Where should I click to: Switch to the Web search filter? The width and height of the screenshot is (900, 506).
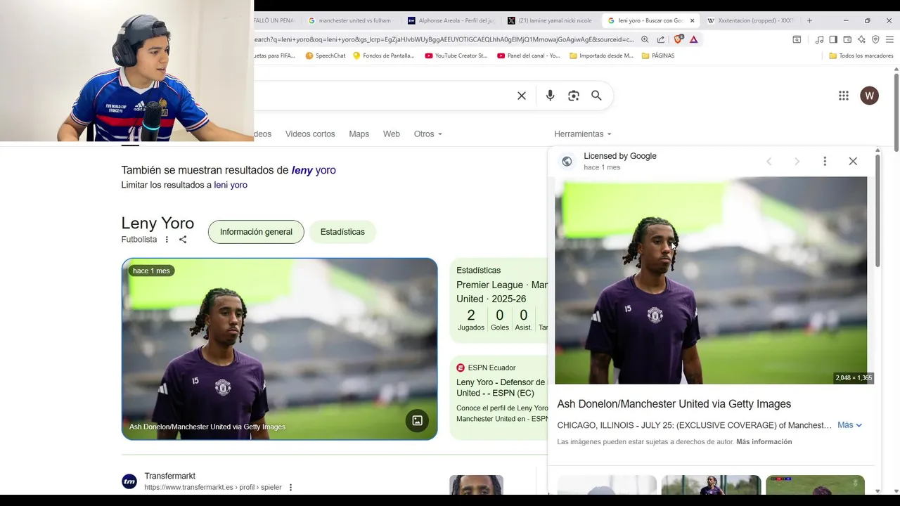click(x=391, y=134)
